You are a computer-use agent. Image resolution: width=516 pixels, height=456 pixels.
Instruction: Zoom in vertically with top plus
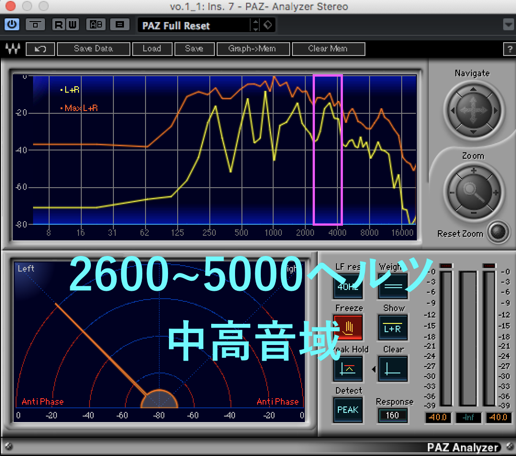coord(473,171)
